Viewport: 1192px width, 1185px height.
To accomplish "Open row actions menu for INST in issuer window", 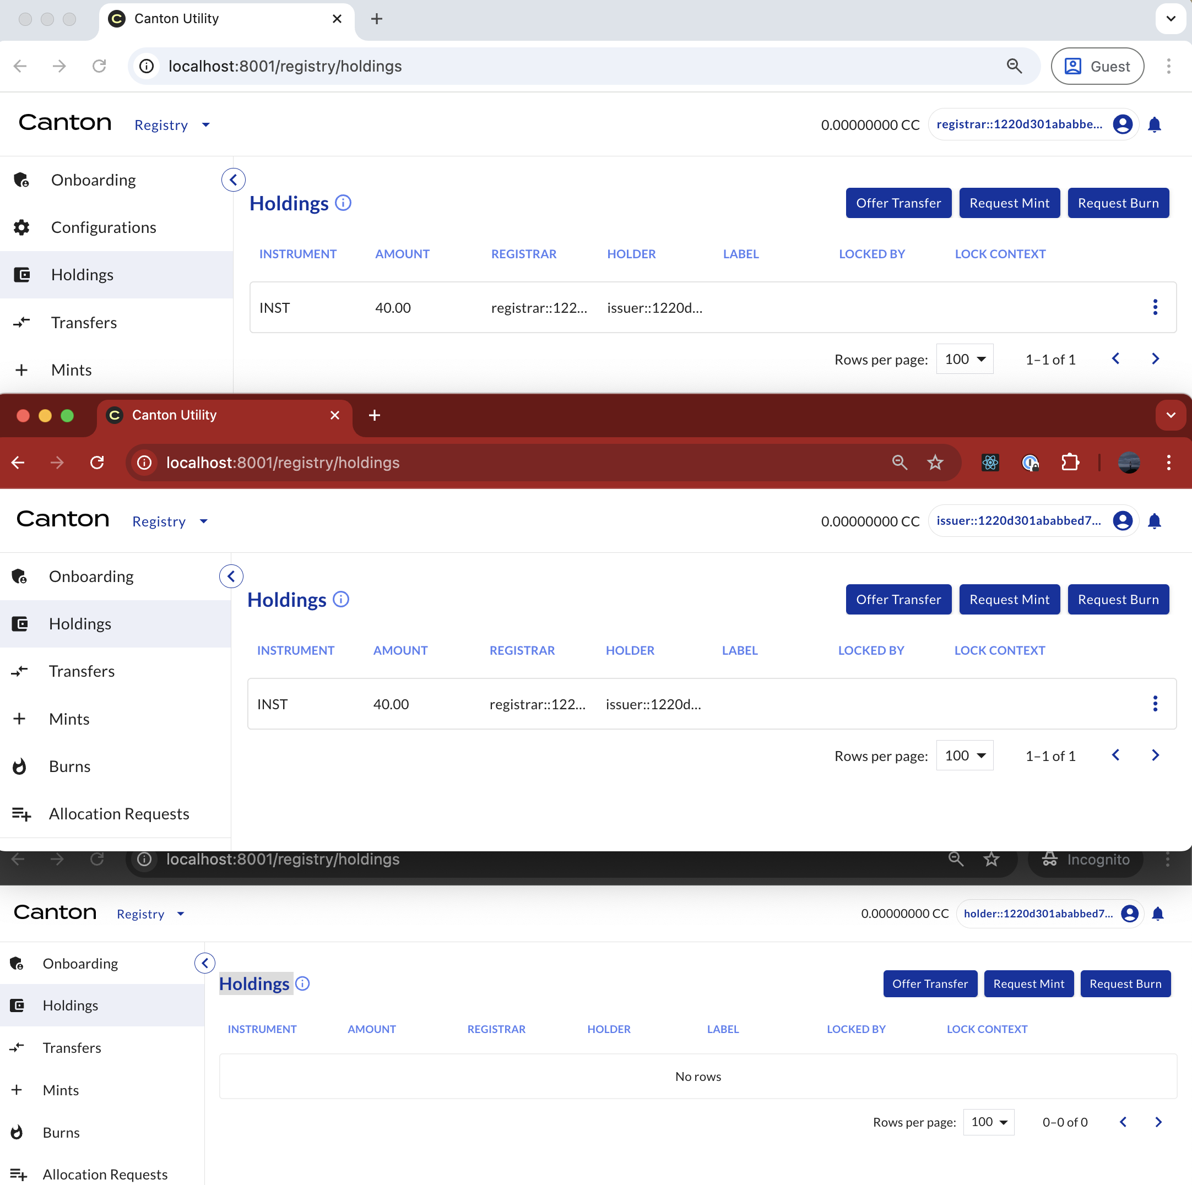I will coord(1155,704).
